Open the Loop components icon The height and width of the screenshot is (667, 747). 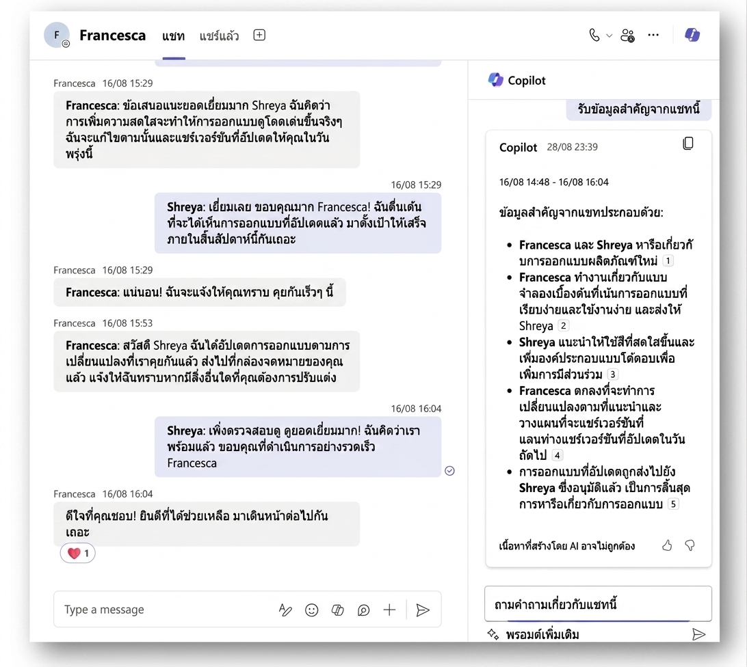point(363,610)
